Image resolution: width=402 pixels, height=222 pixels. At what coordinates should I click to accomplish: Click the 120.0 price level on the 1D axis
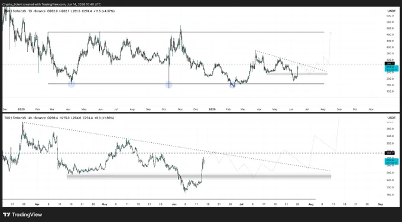click(x=390, y=92)
